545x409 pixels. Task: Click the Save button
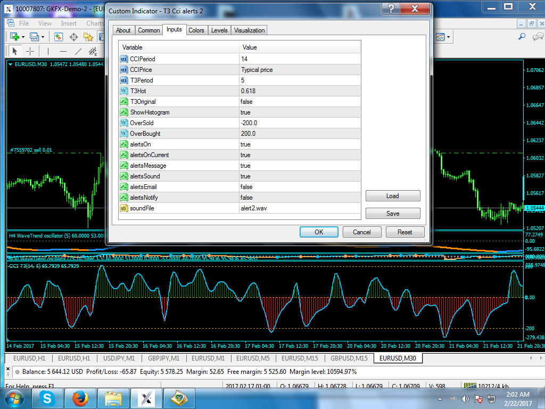pos(393,214)
